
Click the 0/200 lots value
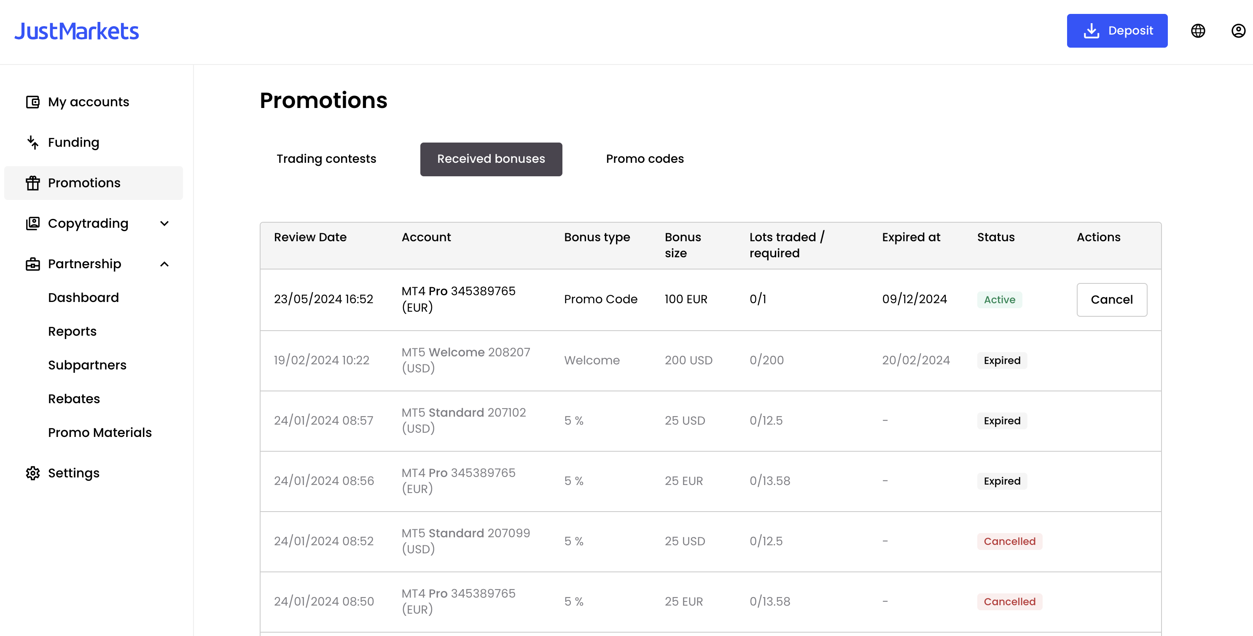click(766, 361)
